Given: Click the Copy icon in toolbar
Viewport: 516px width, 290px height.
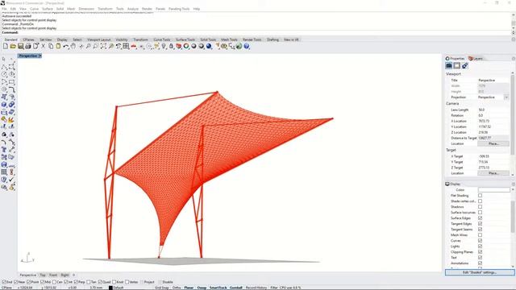Looking at the screenshot, I should (x=51, y=47).
